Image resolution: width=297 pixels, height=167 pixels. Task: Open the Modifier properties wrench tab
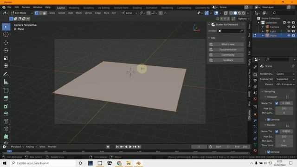255,120
